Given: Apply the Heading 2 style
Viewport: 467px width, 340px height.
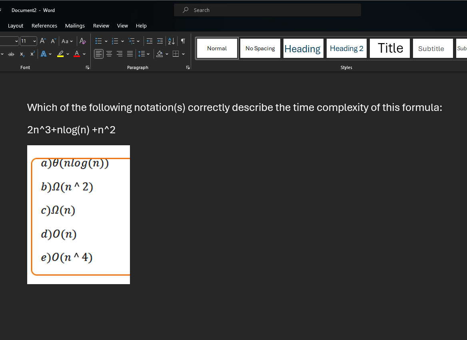Looking at the screenshot, I should click(346, 48).
